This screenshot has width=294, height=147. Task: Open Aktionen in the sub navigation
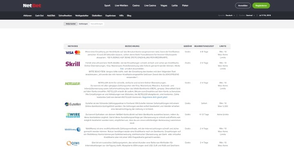tap(28, 16)
